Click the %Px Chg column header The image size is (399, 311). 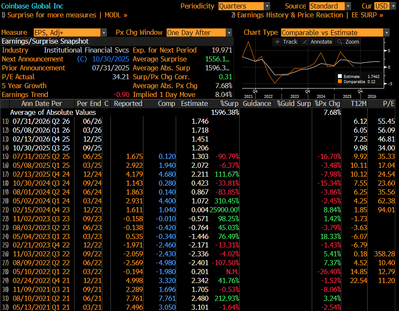tap(327, 103)
